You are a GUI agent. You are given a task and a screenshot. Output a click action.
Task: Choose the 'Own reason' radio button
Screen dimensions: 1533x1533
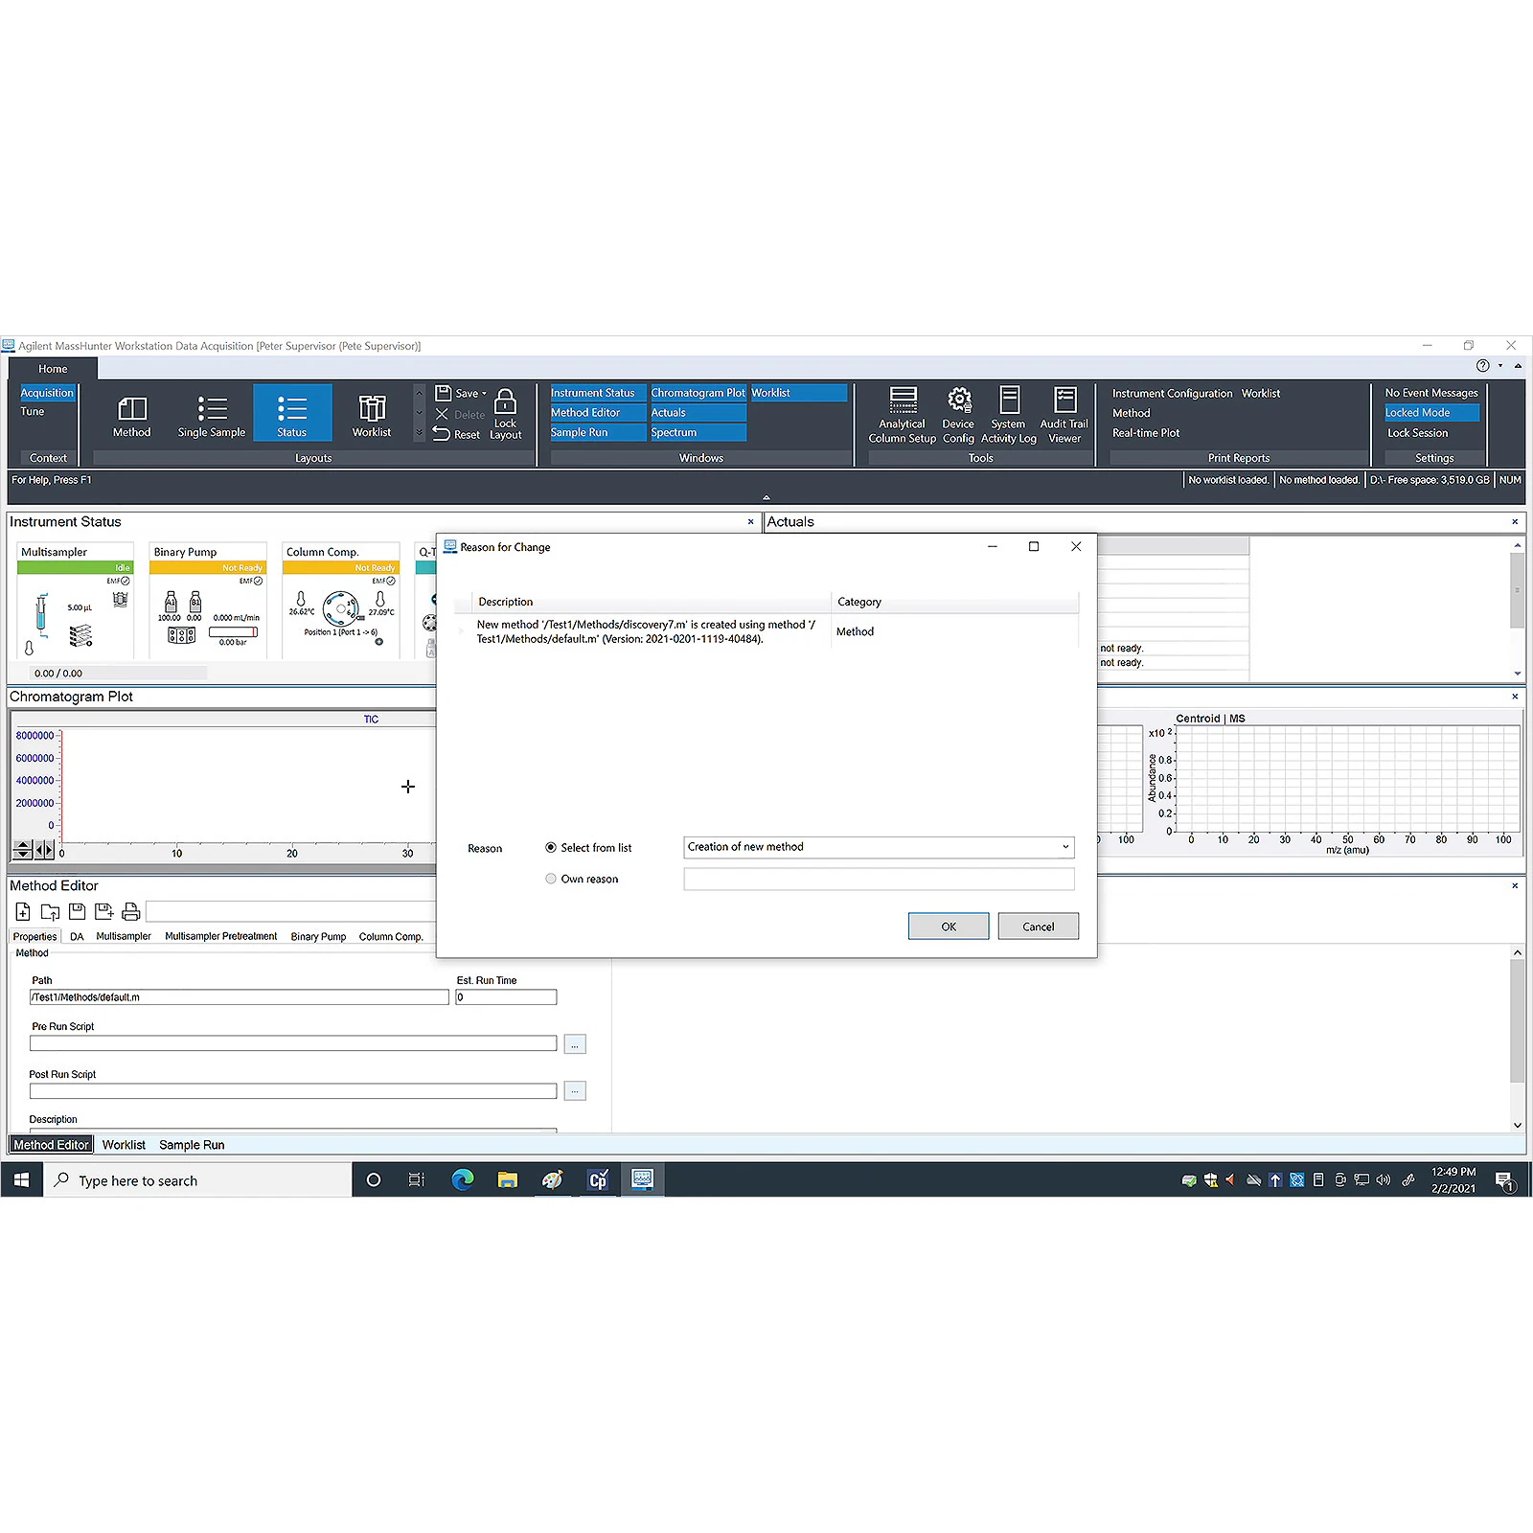[551, 879]
